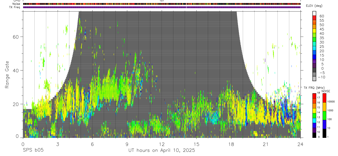Image resolution: width=338 pixels, height=156 pixels.
Task: Click the UT hours on April 10, 2025 title
Action: [162, 150]
